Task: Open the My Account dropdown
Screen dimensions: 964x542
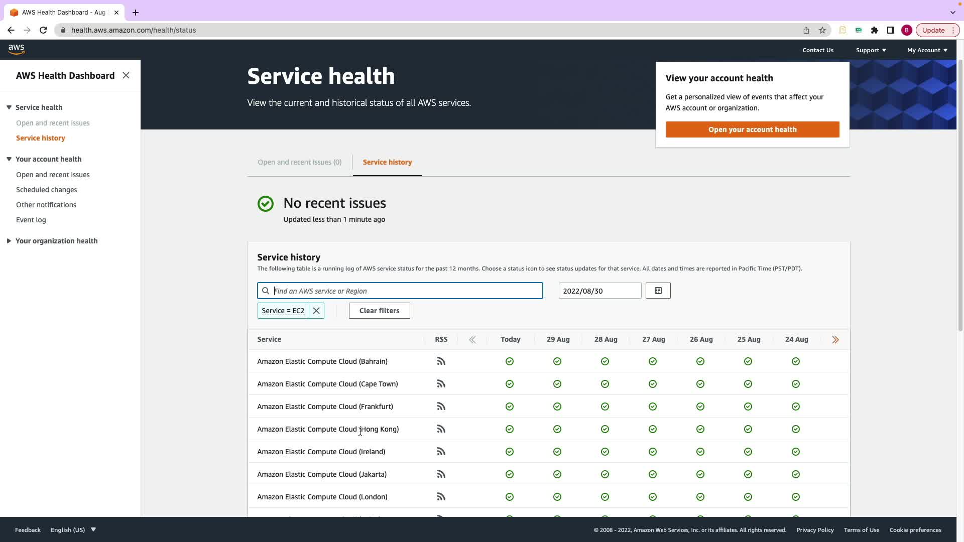Action: [x=927, y=50]
